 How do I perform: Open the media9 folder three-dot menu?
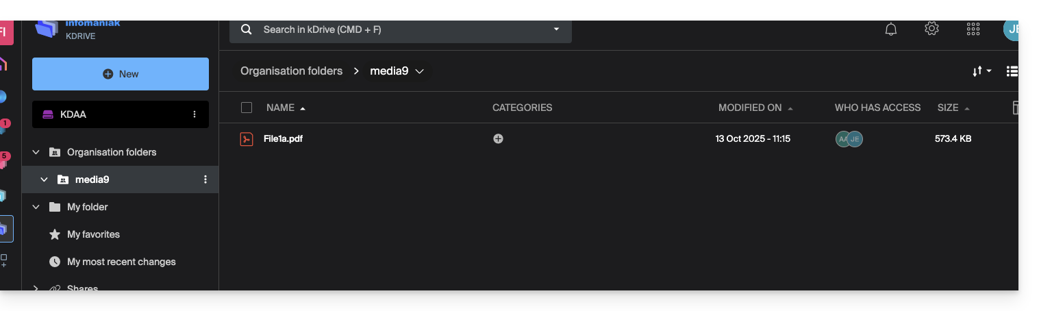click(x=205, y=179)
